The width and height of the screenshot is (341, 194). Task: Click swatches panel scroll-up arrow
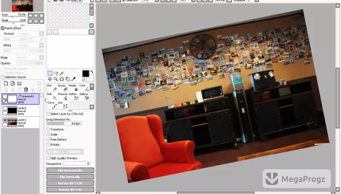click(92, 6)
